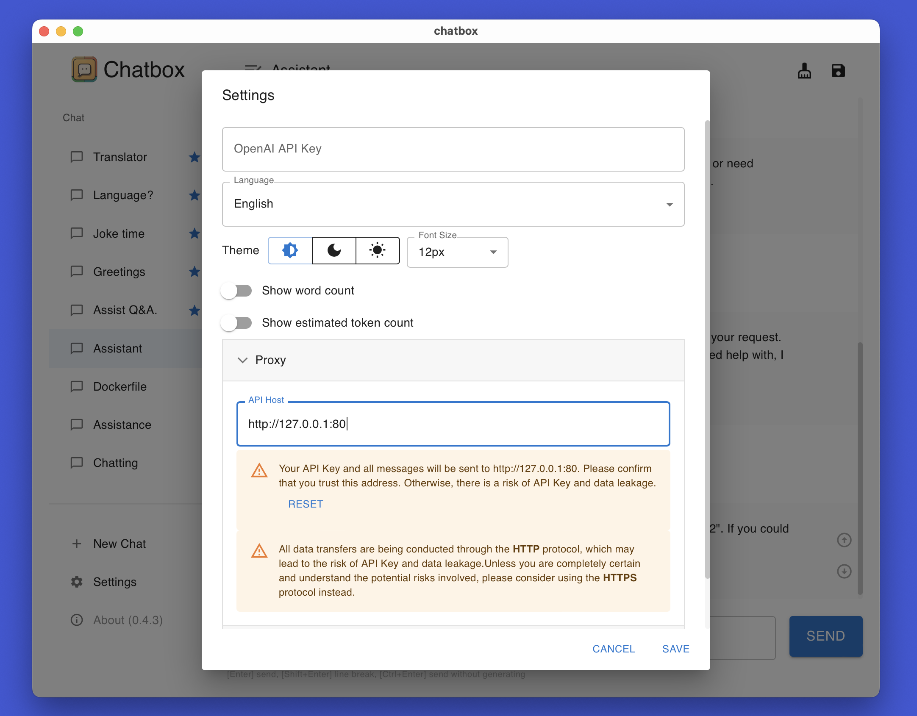Select the Chatting conversation in sidebar
The width and height of the screenshot is (917, 716).
click(x=116, y=463)
